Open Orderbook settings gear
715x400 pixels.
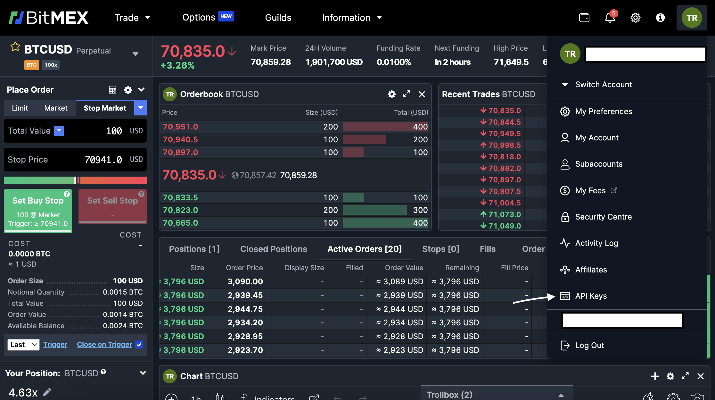point(391,94)
